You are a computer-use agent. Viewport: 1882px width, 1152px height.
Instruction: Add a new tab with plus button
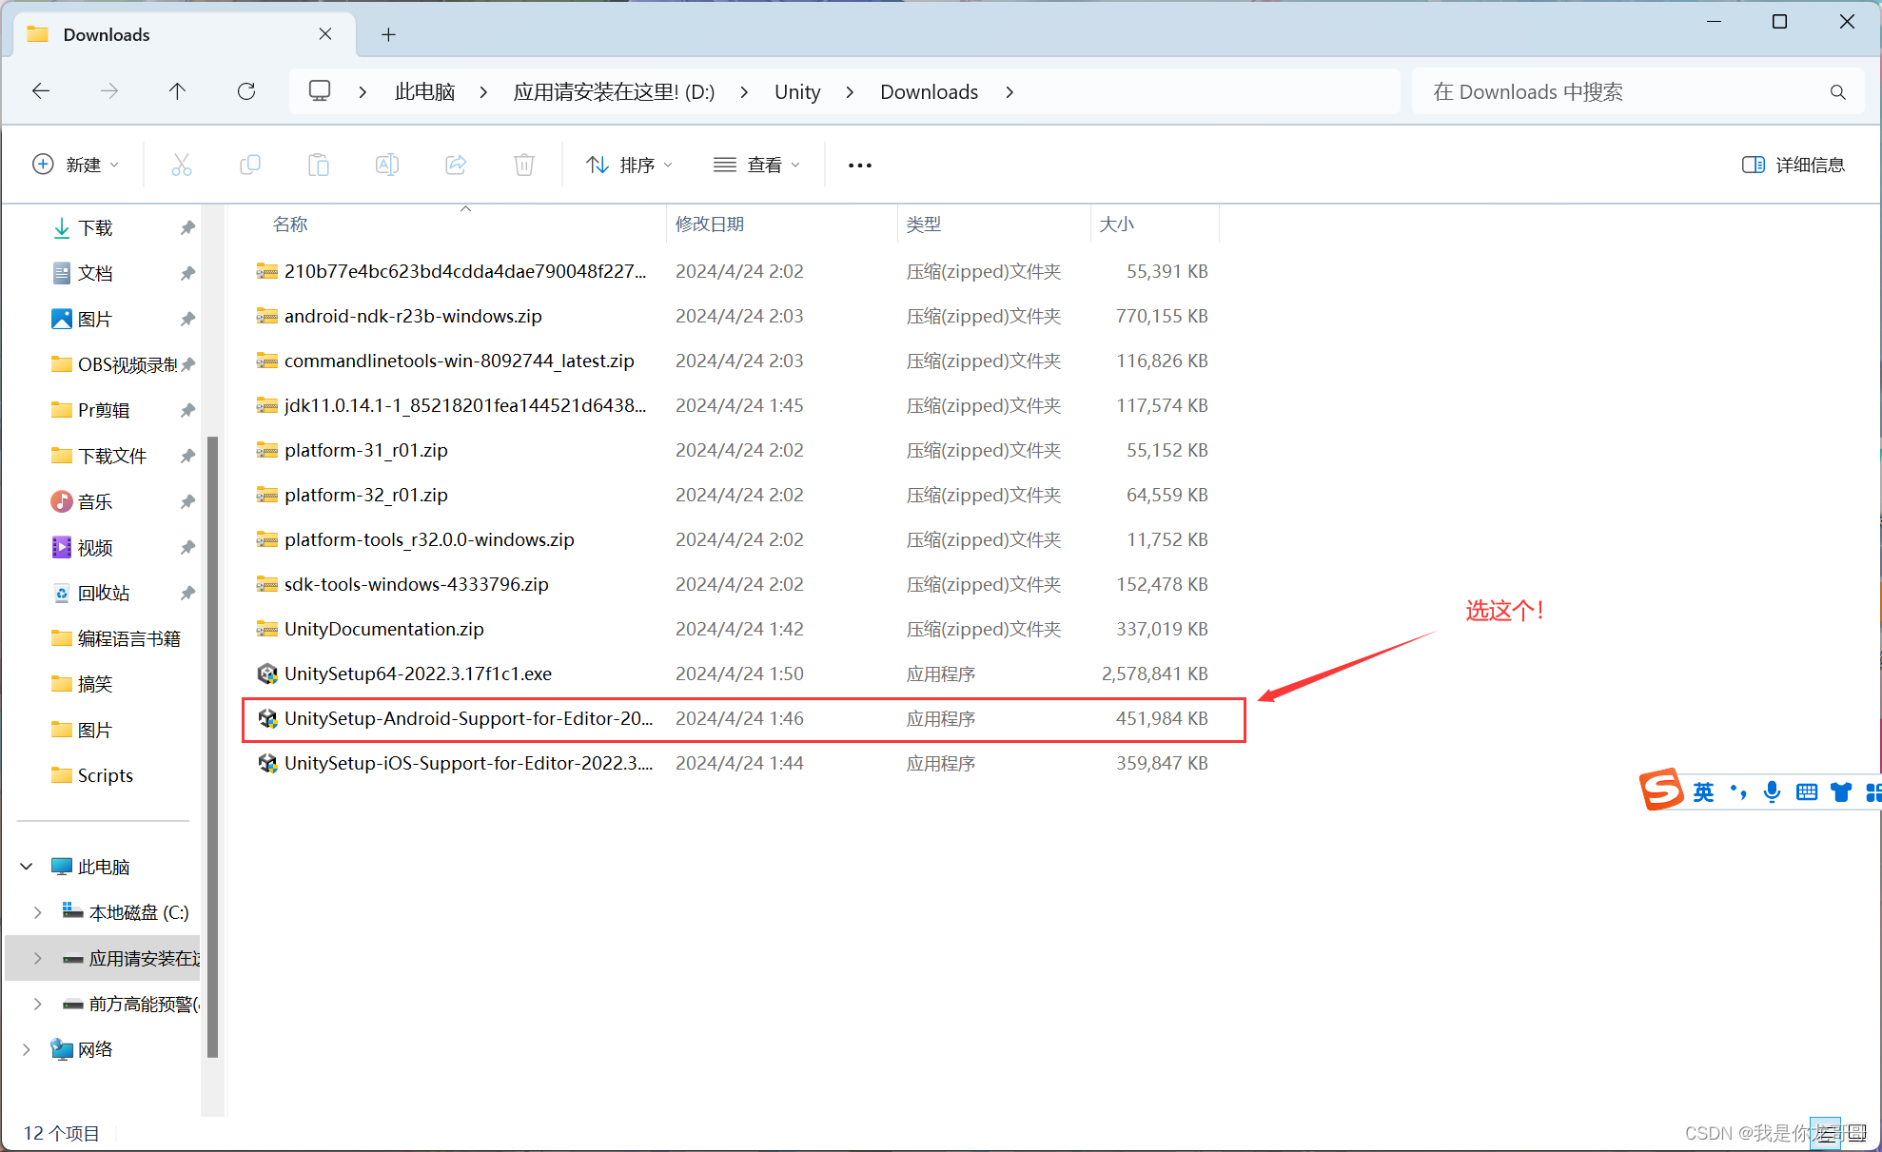tap(388, 34)
